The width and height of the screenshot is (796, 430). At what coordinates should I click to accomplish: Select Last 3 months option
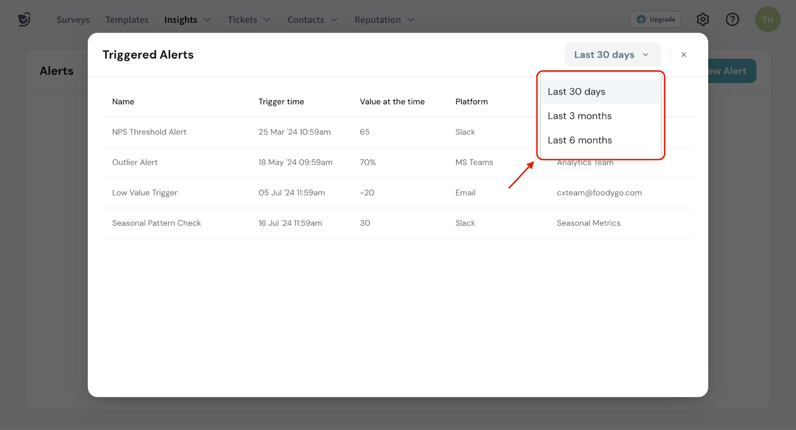(x=580, y=116)
